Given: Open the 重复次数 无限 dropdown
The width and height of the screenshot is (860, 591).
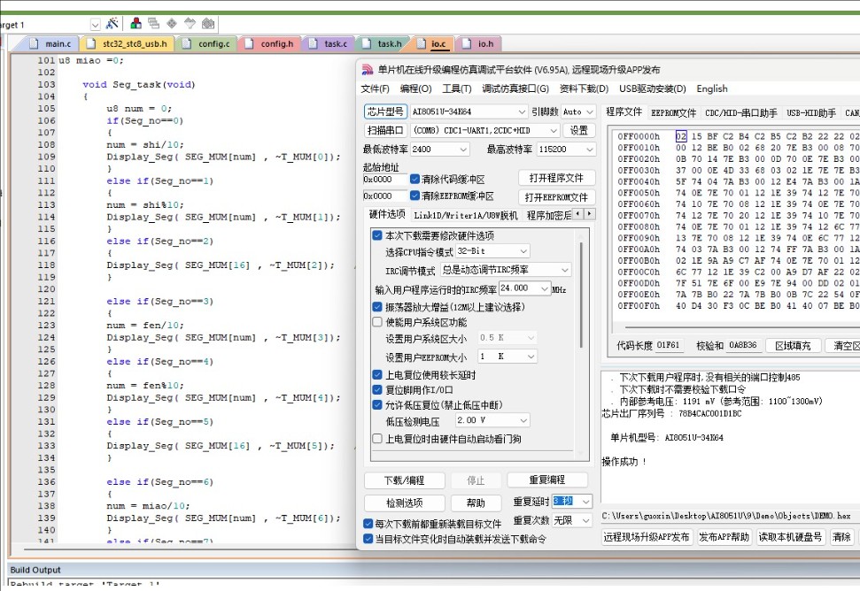Looking at the screenshot, I should [x=571, y=520].
